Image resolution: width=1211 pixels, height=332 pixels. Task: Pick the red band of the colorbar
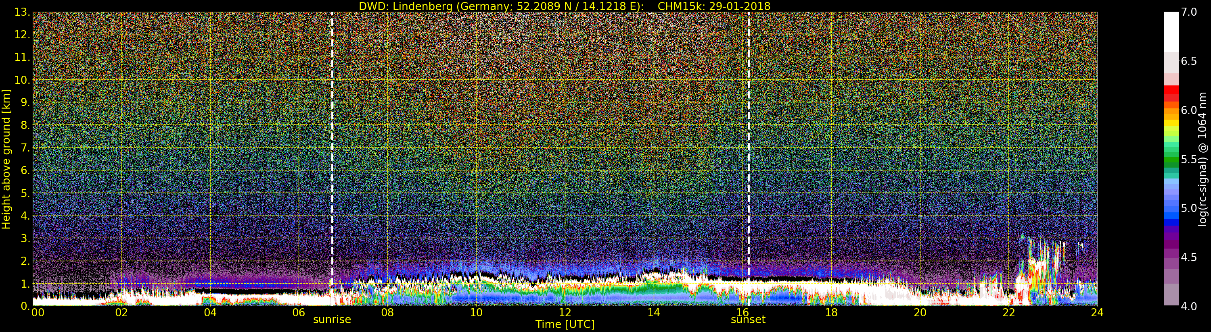pyautogui.click(x=1171, y=94)
